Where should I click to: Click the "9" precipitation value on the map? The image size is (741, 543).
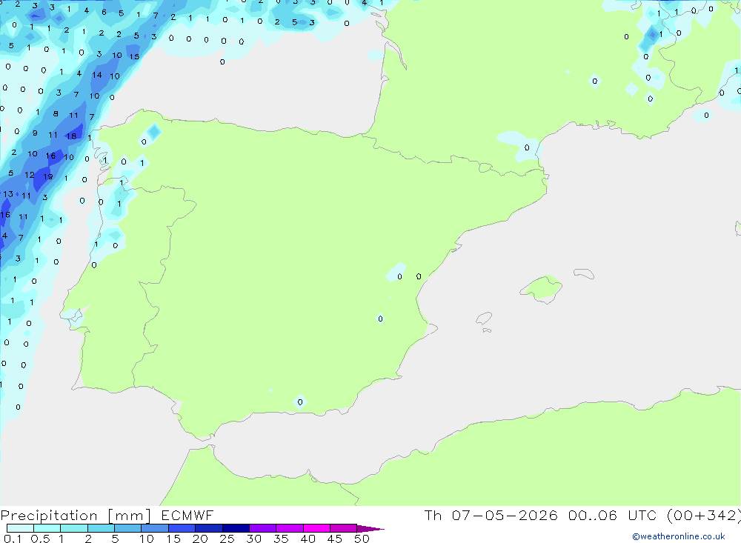tap(35, 133)
